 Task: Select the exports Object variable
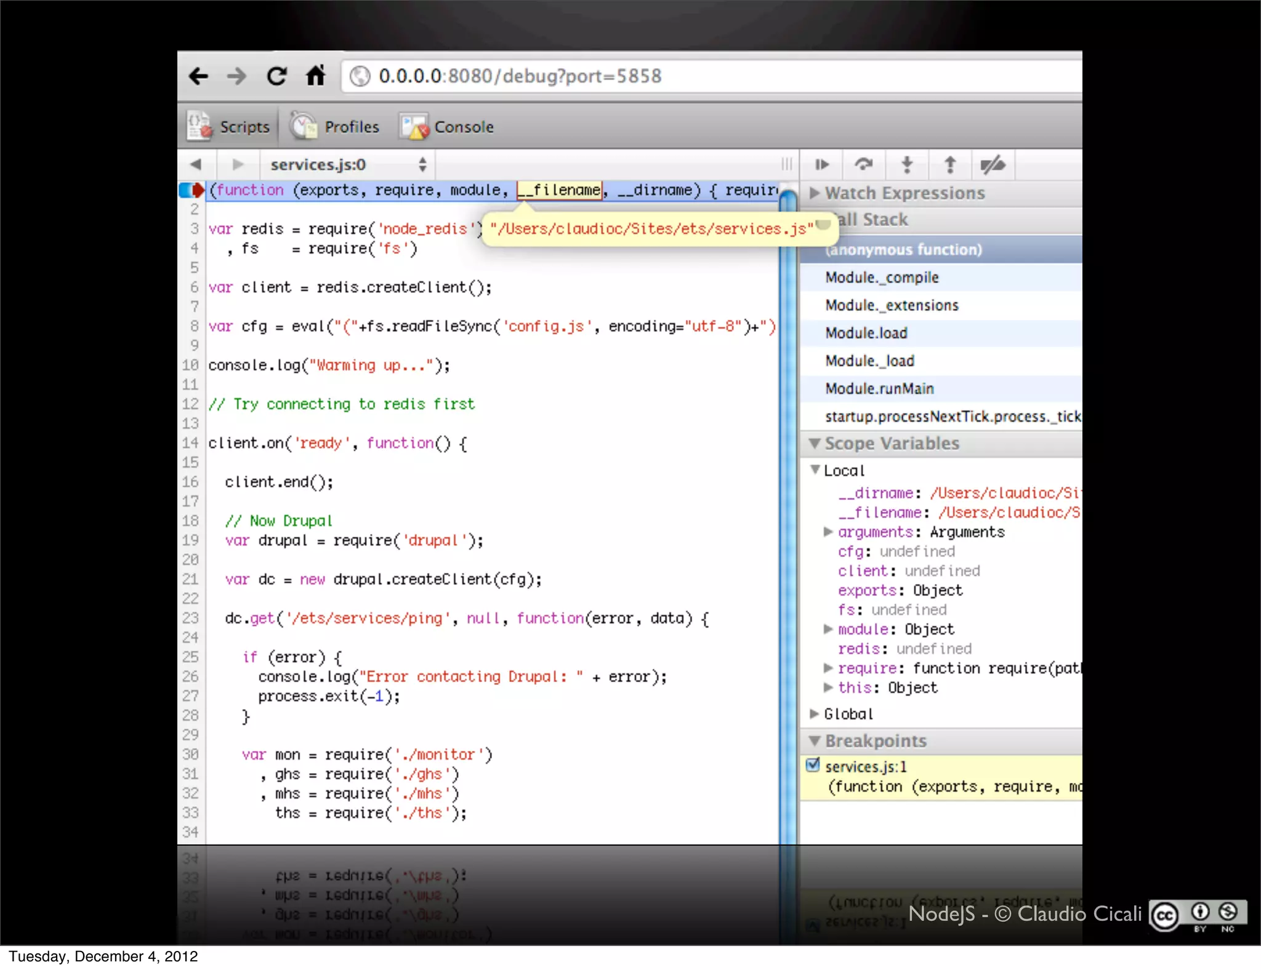click(x=900, y=590)
